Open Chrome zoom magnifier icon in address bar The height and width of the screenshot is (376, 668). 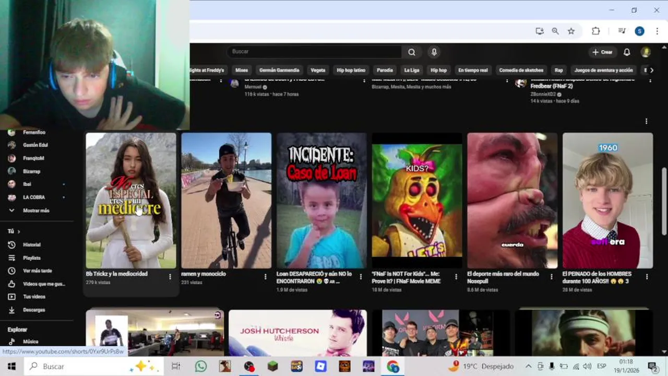click(x=555, y=31)
